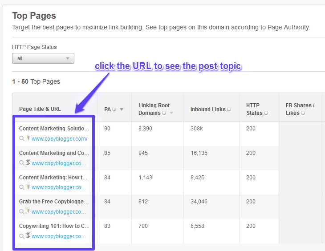Click the Inbound Links value 6,558
The image size is (325, 251).
197,226
